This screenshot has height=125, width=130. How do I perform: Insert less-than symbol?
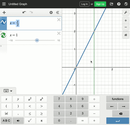tap(30, 106)
